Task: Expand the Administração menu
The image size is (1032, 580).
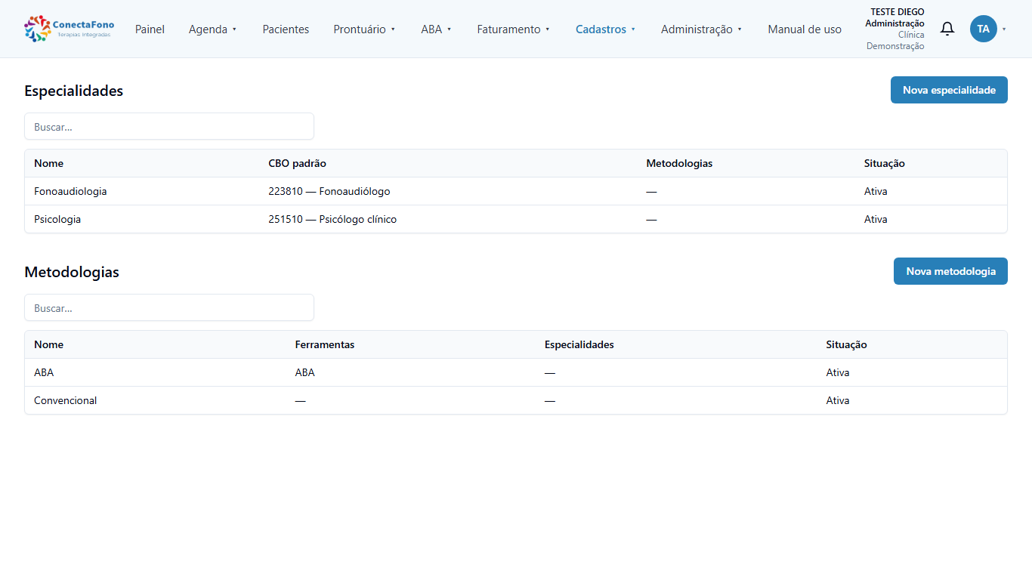Action: coord(702,29)
